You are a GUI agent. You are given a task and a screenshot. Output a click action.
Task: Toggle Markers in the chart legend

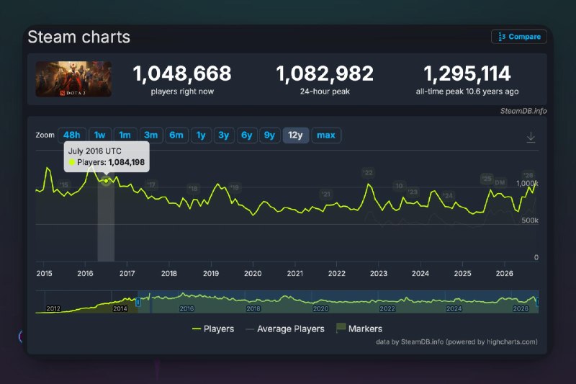(359, 329)
